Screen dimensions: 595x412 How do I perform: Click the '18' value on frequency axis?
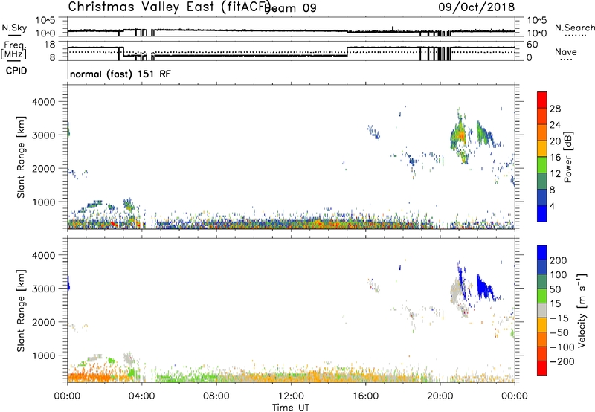tap(50, 45)
